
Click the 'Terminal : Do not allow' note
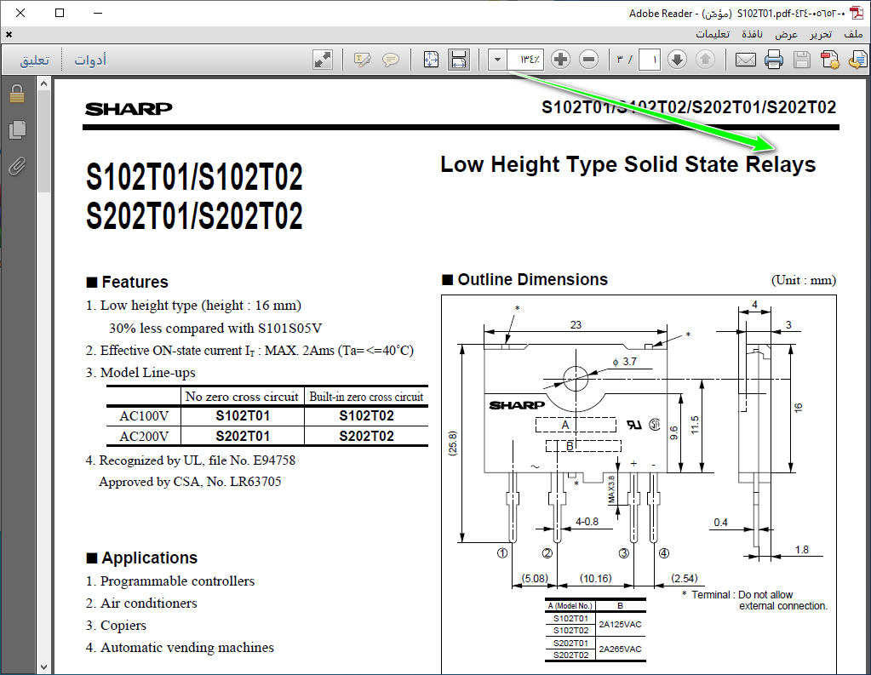[742, 594]
